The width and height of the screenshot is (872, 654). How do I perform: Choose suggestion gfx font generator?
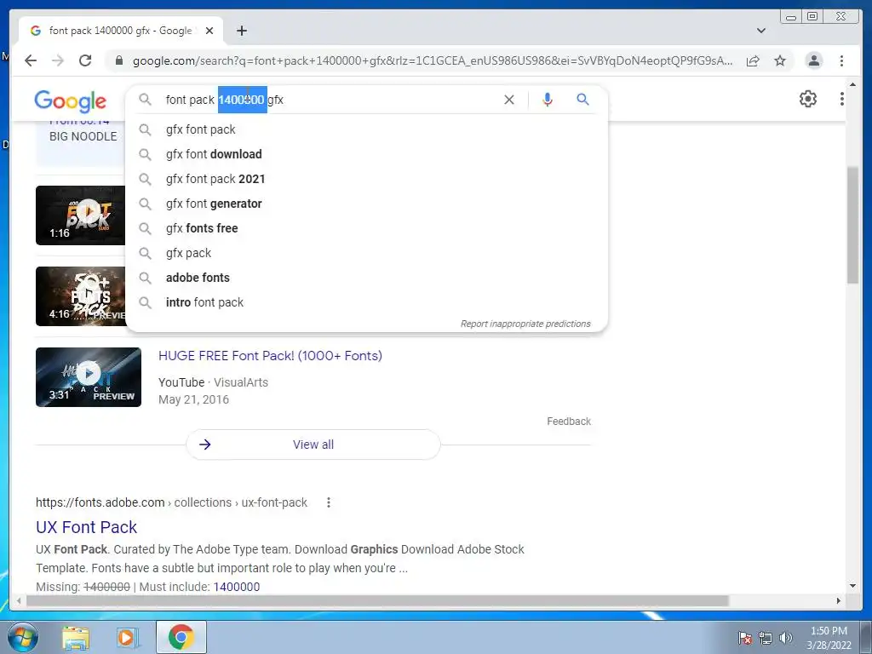367,204
